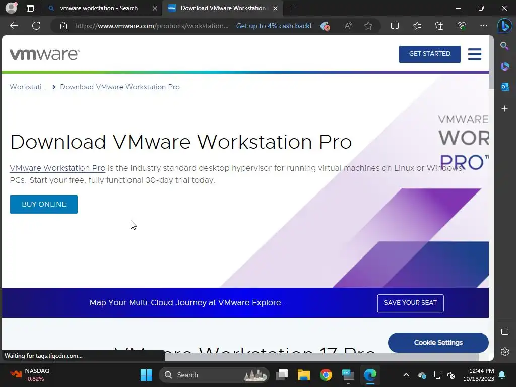Switch to the vmware workstation Search tab

[x=99, y=8]
